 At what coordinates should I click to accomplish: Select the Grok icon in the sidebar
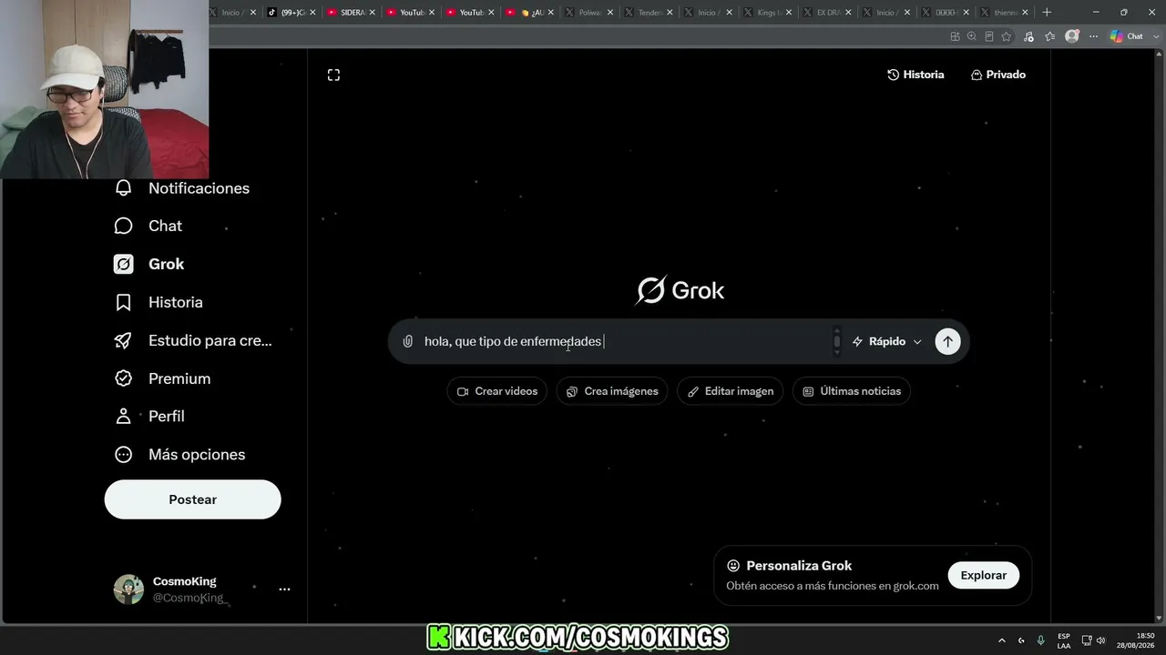[123, 264]
